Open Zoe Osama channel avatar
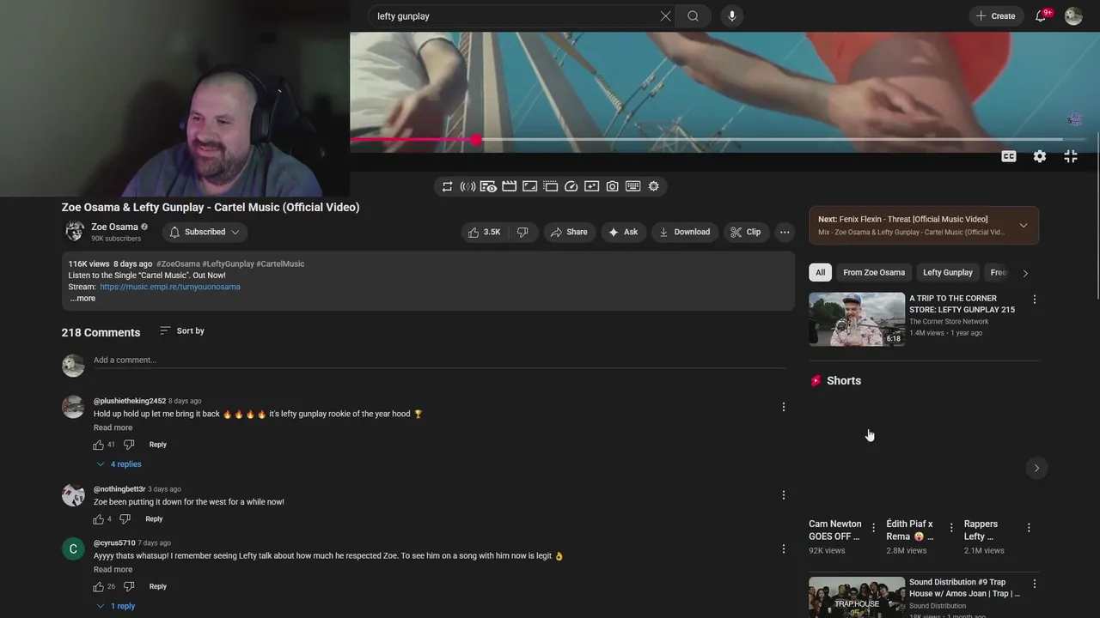Viewport: 1100px width, 618px height. (75, 232)
